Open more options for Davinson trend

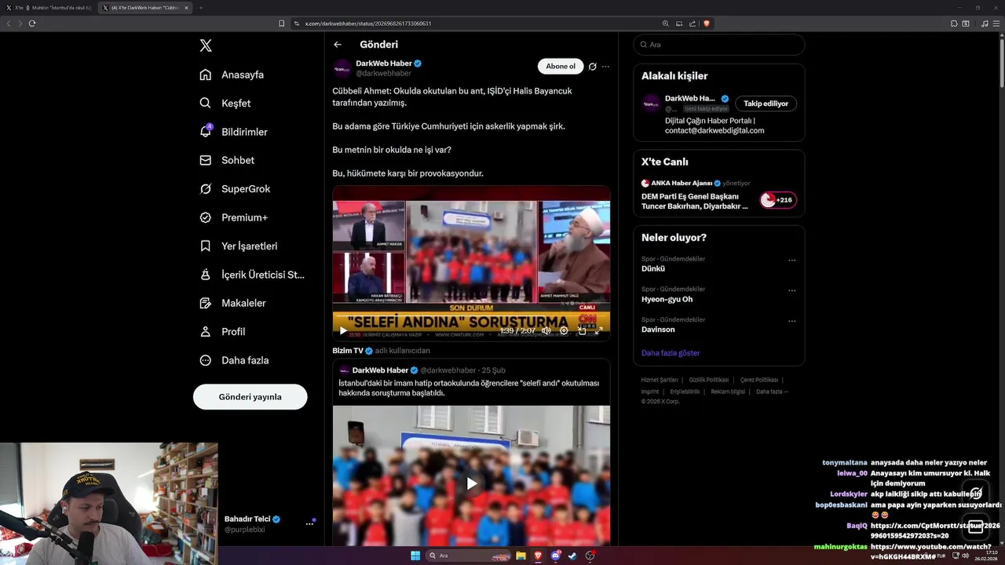tap(791, 321)
